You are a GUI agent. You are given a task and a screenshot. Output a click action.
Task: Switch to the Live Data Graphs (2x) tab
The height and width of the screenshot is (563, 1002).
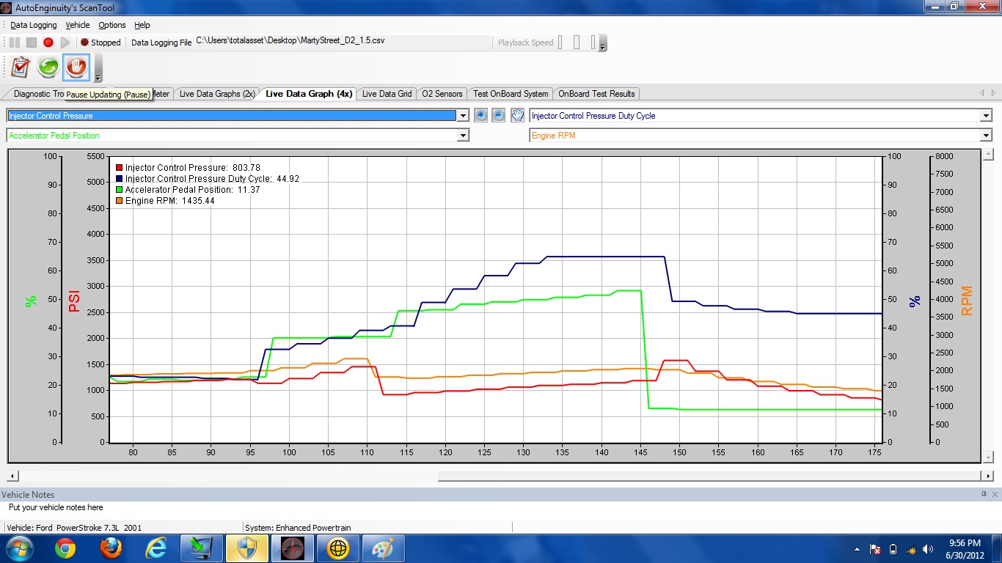pos(217,94)
